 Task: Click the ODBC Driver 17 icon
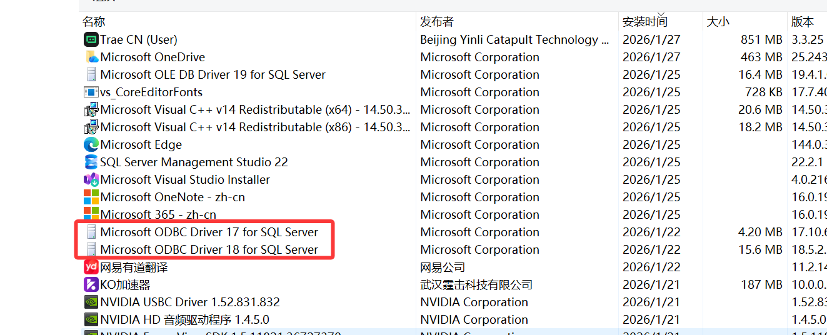pos(91,232)
